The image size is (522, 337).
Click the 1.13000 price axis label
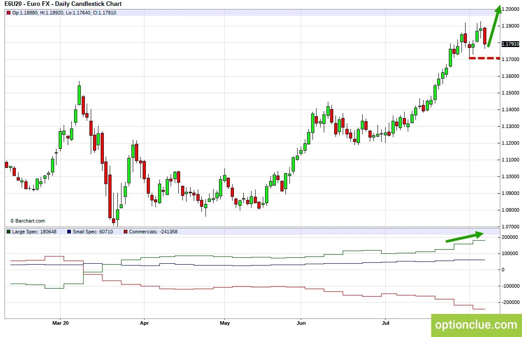coord(510,126)
